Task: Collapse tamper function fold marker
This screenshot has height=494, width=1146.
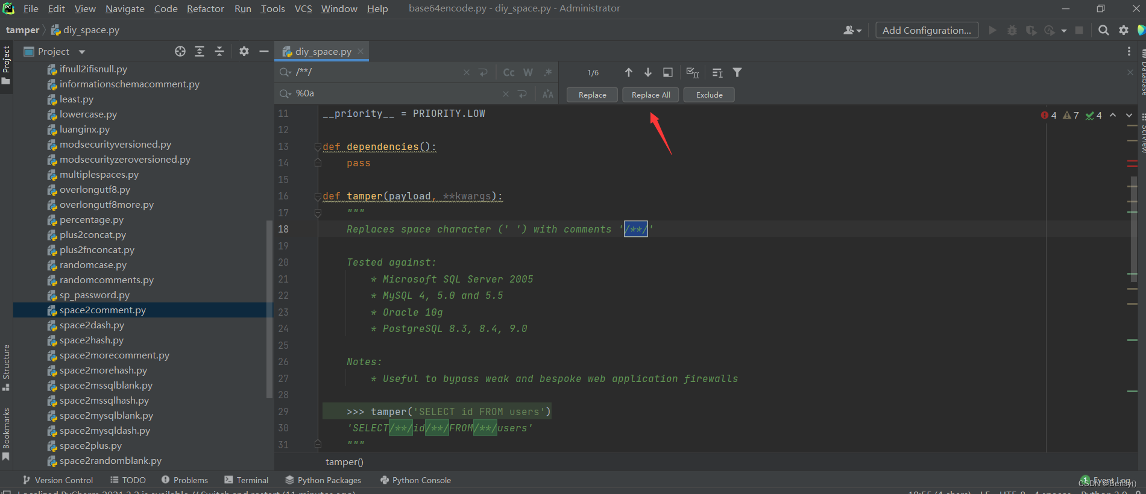Action: pos(318,196)
